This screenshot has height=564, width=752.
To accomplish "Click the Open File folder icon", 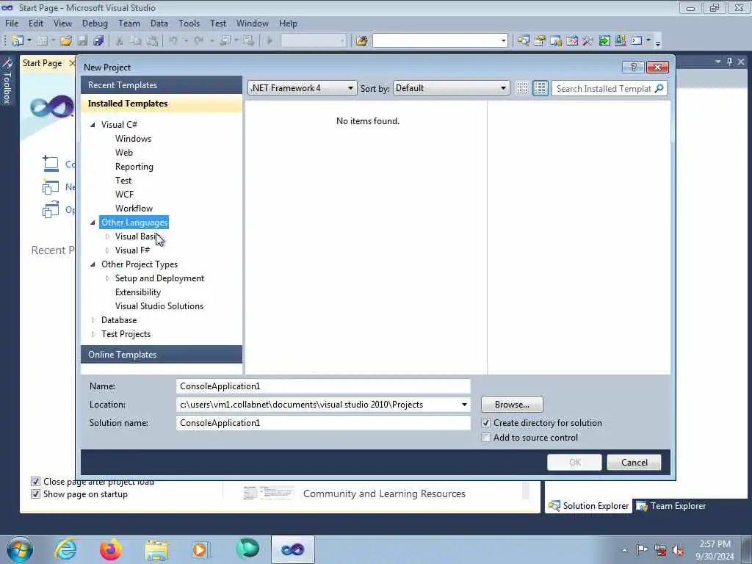I will pos(66,41).
